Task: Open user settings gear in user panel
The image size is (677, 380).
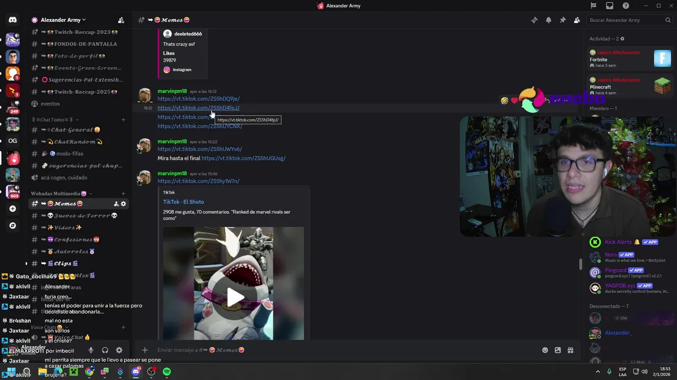Action: [x=119, y=350]
